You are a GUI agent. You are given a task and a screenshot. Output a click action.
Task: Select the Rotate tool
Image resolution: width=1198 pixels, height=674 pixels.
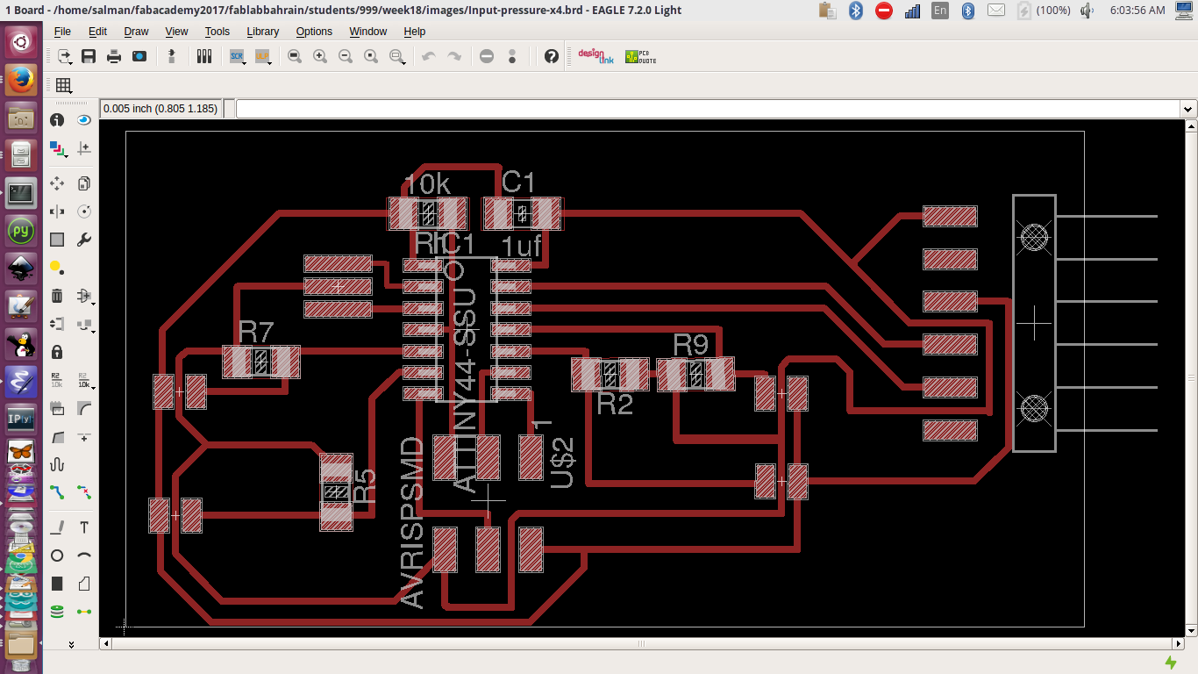click(x=84, y=211)
